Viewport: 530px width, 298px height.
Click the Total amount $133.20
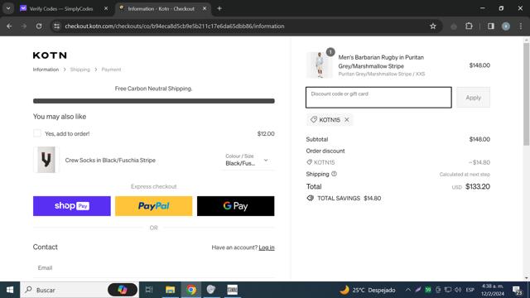coord(478,186)
